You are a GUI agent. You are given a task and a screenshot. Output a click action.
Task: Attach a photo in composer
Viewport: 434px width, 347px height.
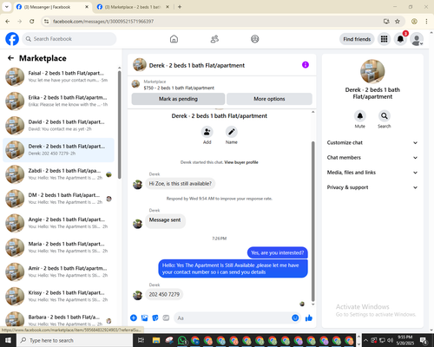pos(144,318)
